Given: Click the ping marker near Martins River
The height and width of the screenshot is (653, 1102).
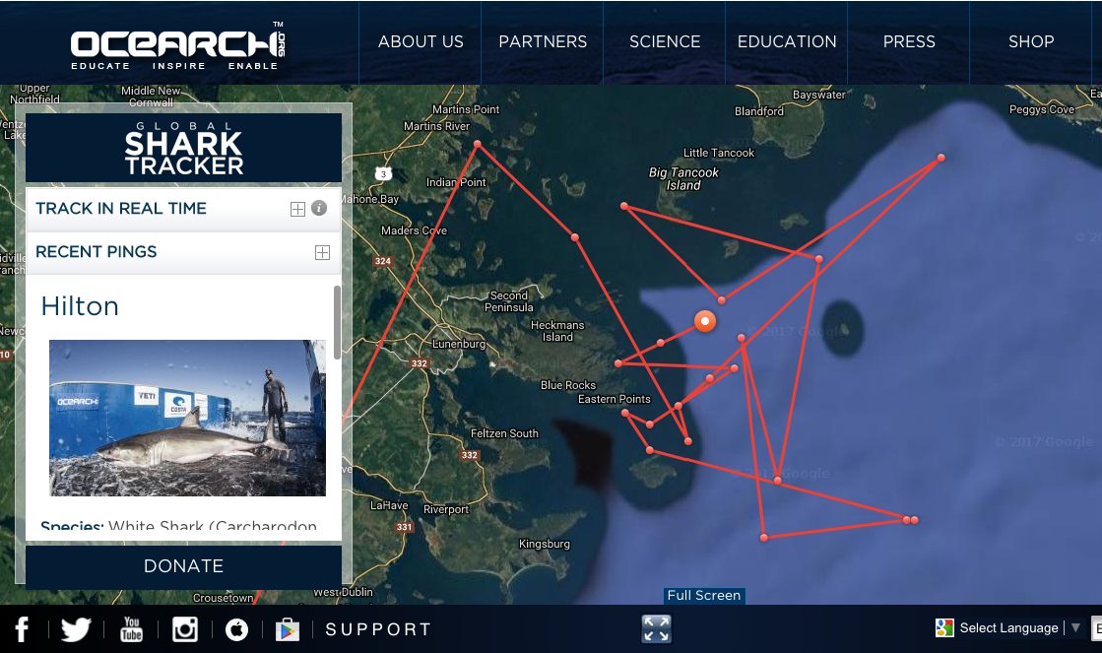Looking at the screenshot, I should pos(478,144).
